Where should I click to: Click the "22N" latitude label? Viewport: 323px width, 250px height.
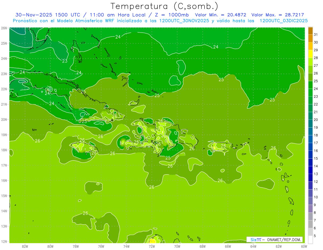click(4, 89)
